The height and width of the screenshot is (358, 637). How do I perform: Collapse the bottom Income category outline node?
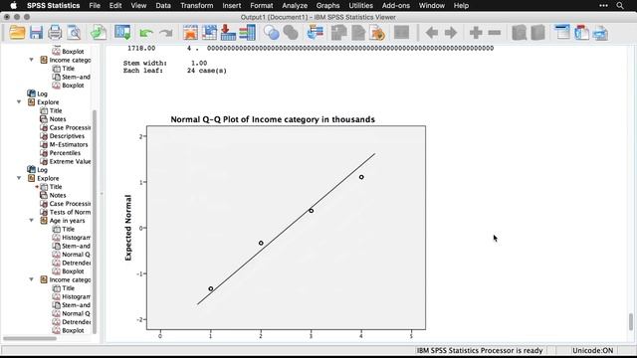31,279
